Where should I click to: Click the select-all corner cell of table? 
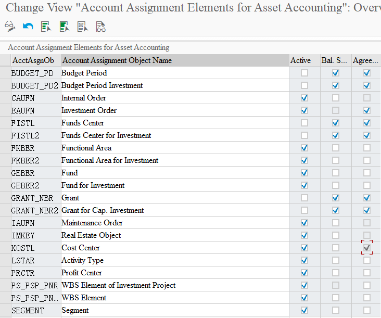click(x=5, y=60)
